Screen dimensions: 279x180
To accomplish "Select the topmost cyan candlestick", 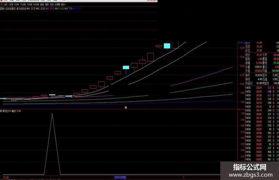I will point(167,46).
